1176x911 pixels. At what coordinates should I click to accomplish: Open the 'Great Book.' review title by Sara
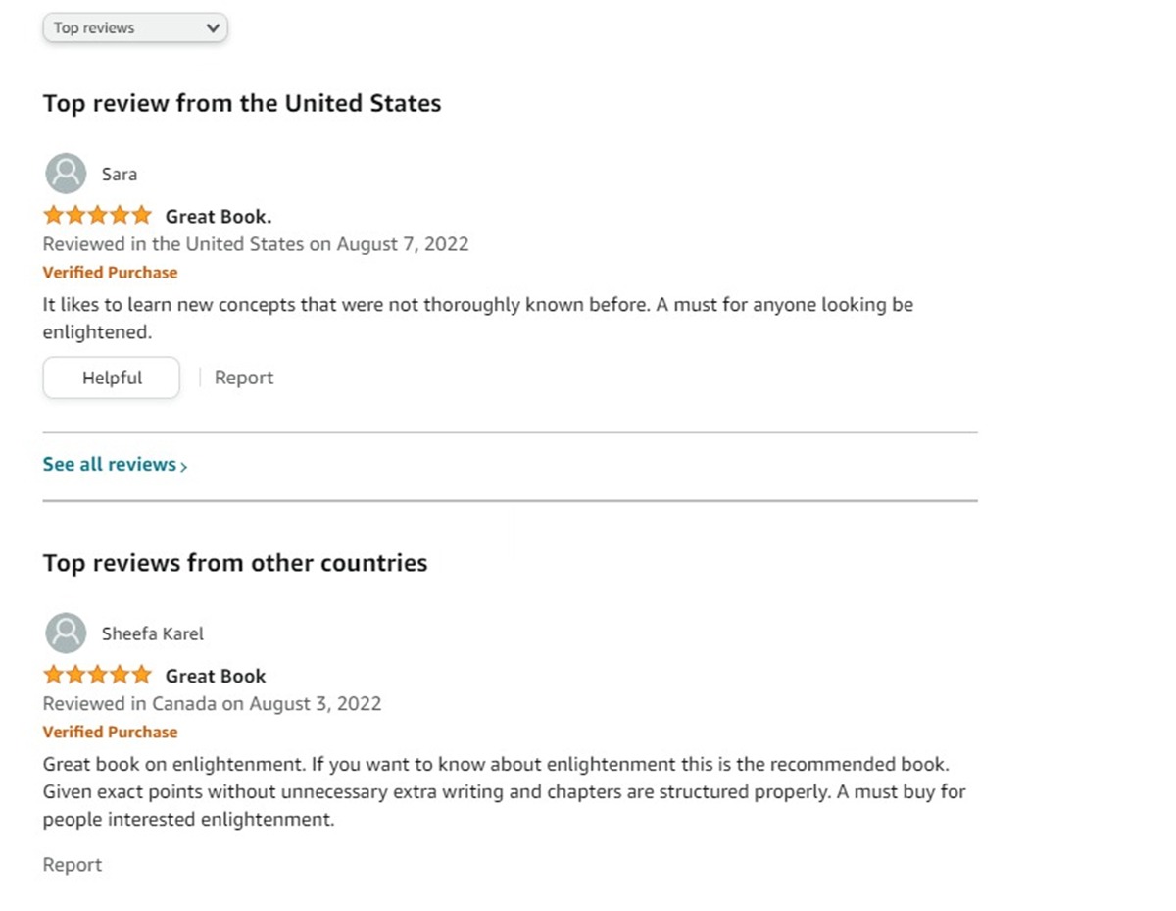[219, 216]
